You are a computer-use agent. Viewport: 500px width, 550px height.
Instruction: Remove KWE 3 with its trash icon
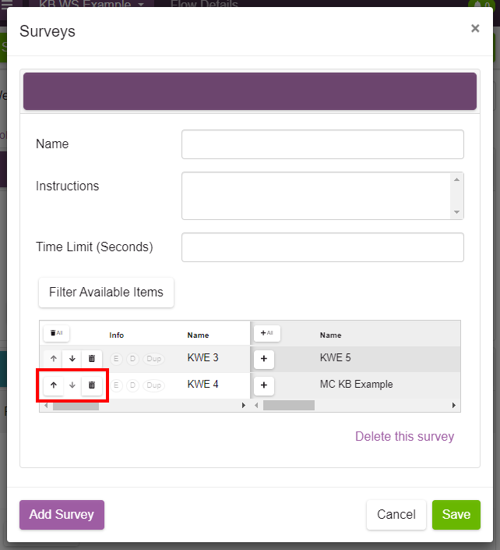(x=92, y=359)
